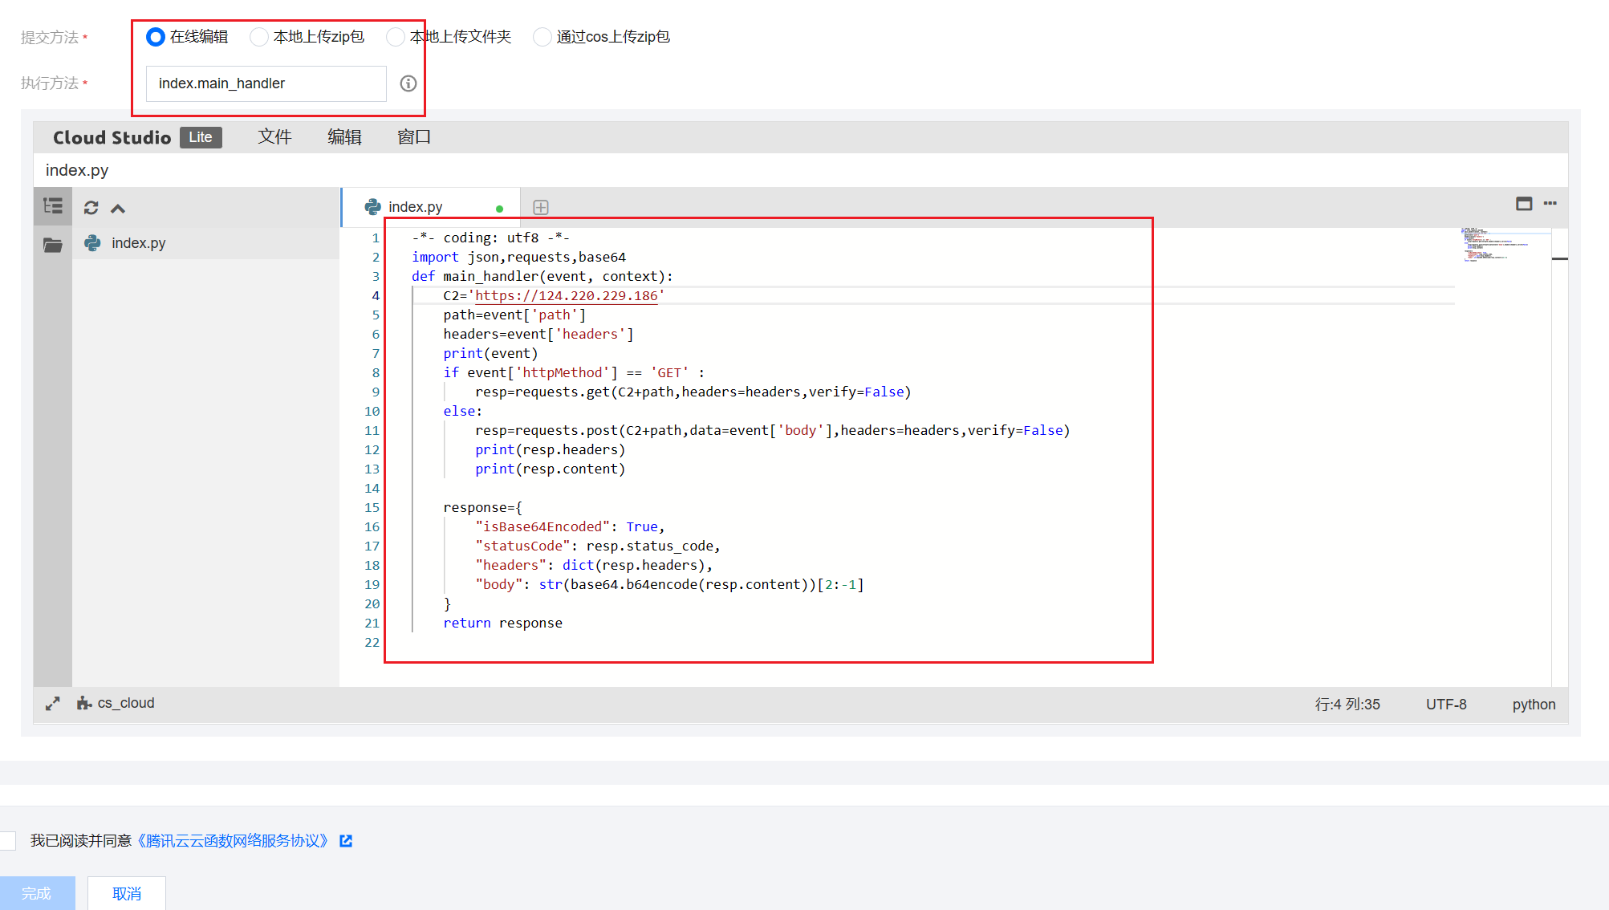Toggle the file tree panel icon
1609x910 pixels.
(x=53, y=207)
